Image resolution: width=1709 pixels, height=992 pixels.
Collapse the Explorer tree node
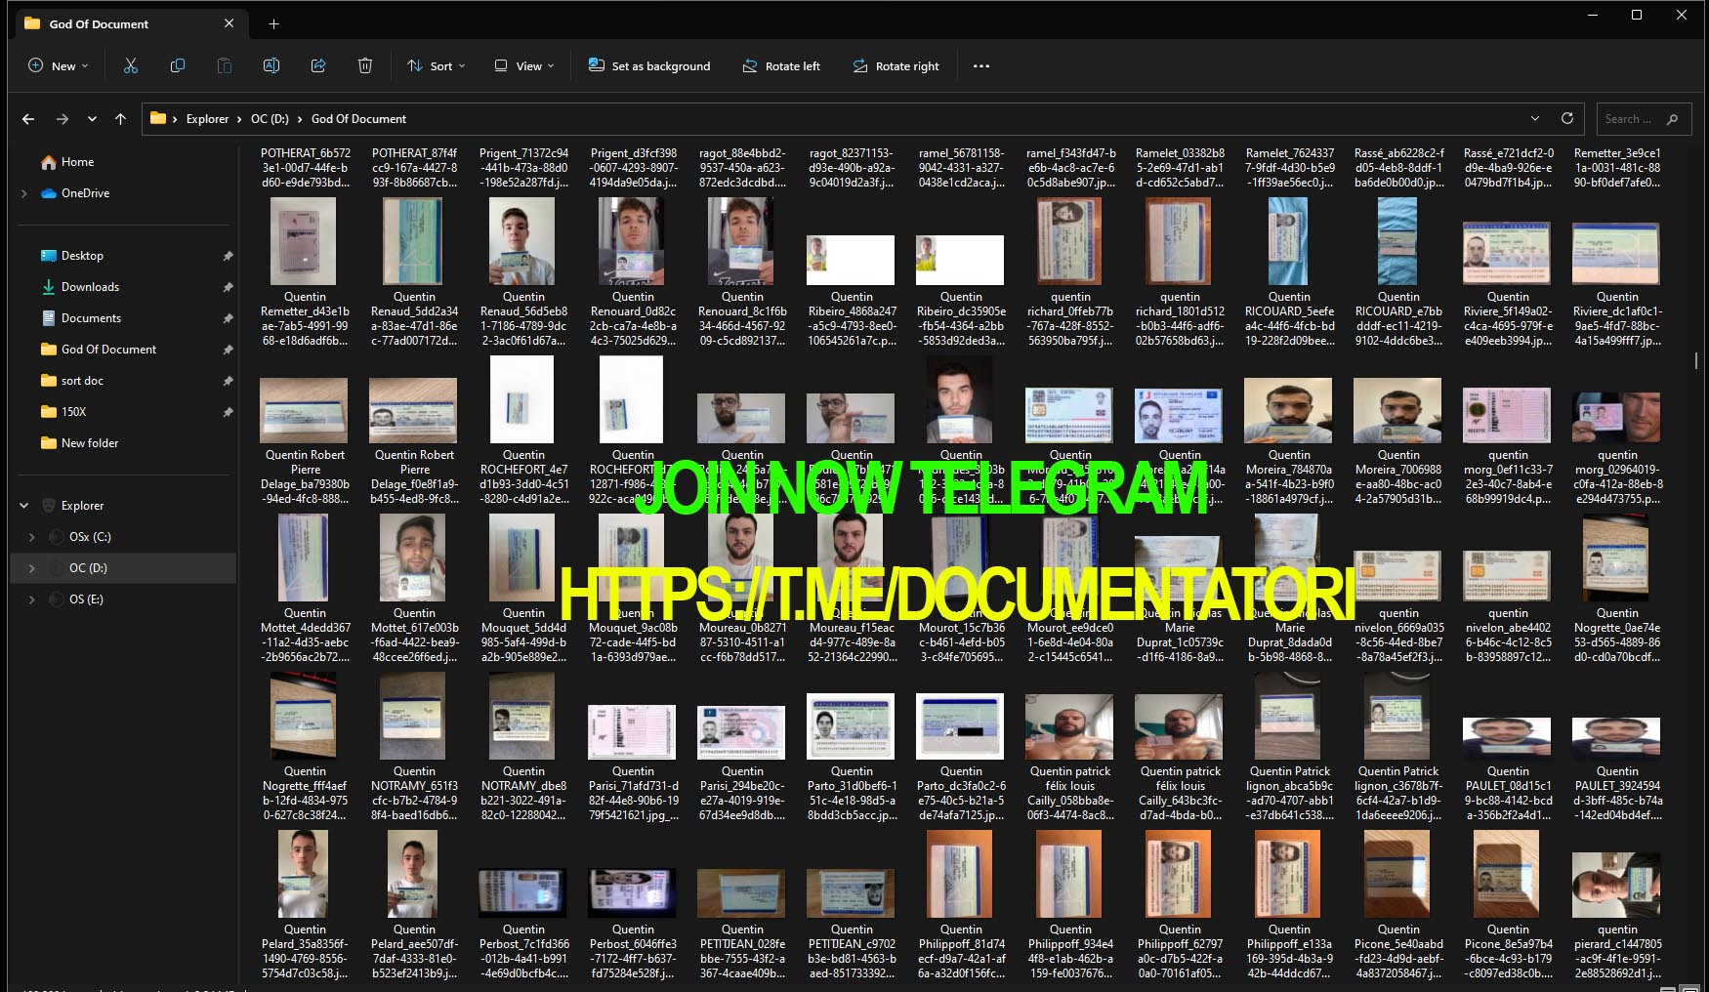24,506
